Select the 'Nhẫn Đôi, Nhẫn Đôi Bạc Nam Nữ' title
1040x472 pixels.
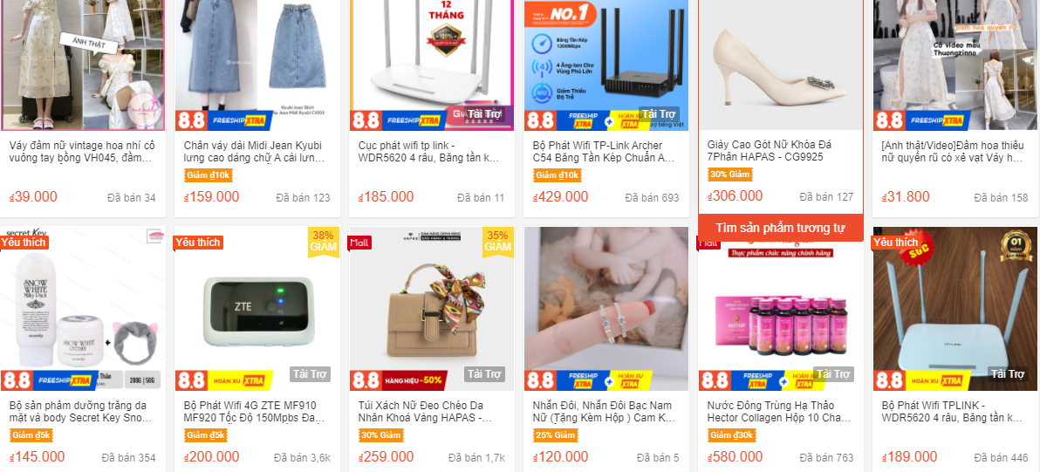point(605,412)
